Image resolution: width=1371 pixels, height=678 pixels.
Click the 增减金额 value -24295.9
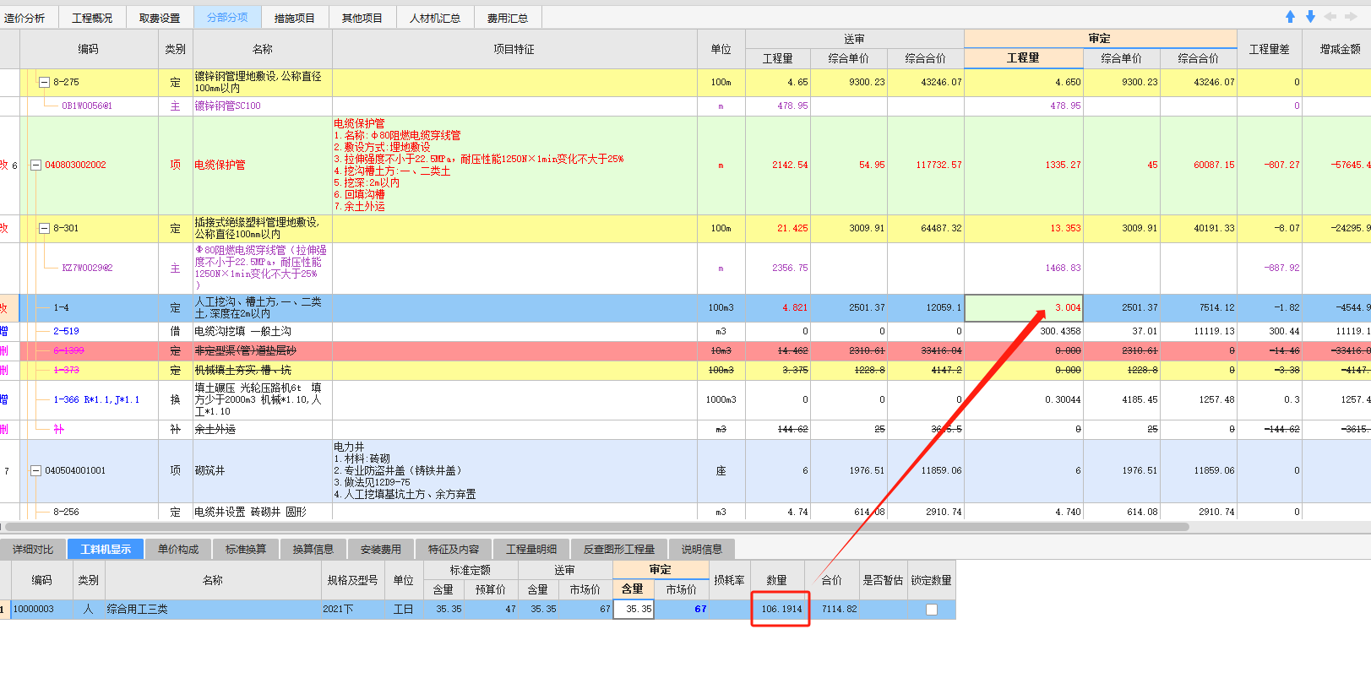pyautogui.click(x=1351, y=228)
